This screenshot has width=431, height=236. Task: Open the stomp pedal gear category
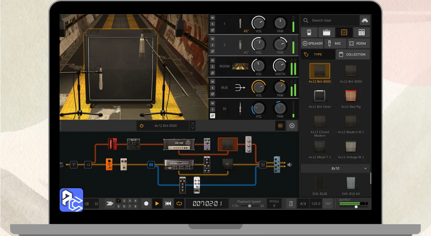click(309, 32)
